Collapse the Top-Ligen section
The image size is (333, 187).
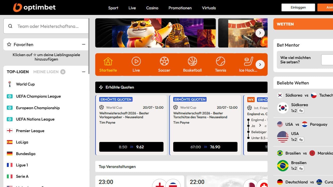(83, 72)
